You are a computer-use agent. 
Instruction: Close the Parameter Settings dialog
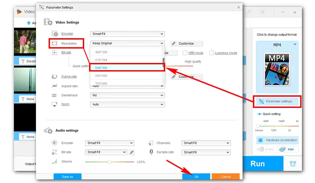tap(238, 7)
